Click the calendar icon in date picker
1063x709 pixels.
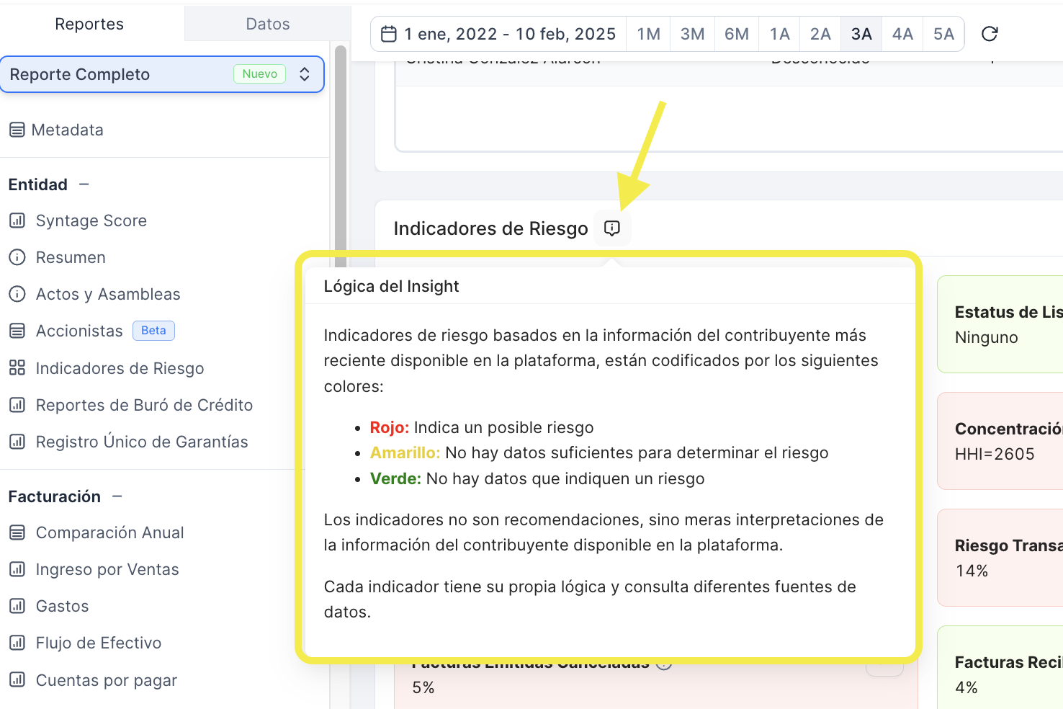coord(388,34)
